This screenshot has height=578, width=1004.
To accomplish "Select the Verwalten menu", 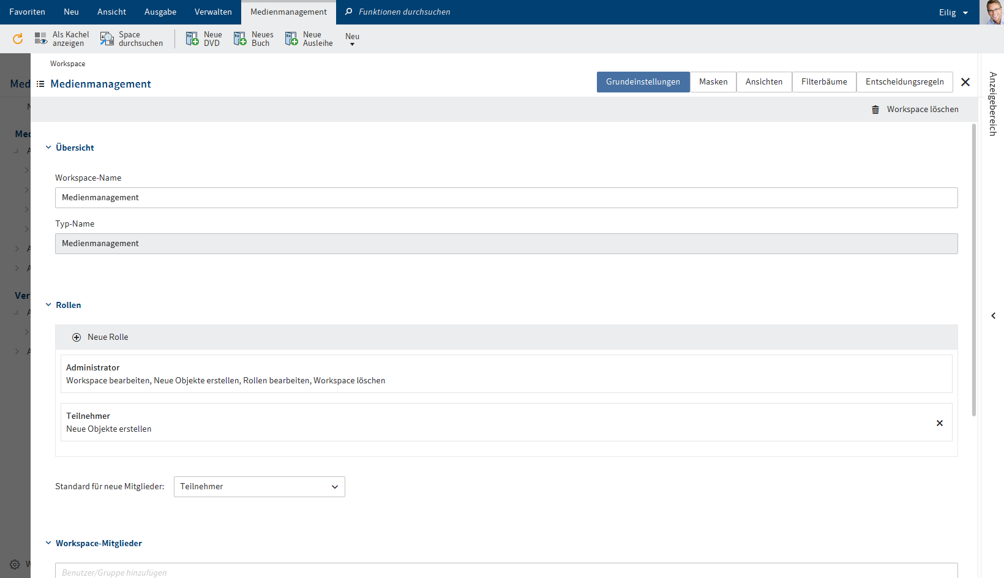I will (x=213, y=12).
